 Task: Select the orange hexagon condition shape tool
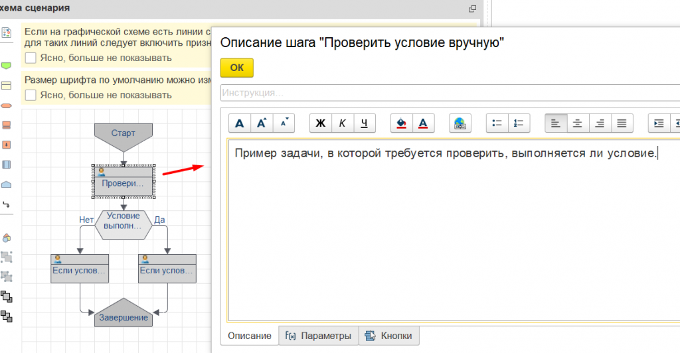(x=6, y=106)
